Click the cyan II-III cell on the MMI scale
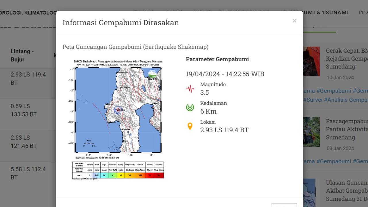 pyautogui.click(x=97, y=175)
